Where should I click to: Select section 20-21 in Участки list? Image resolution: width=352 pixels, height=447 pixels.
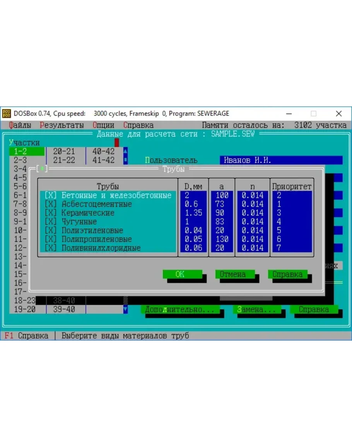64,152
